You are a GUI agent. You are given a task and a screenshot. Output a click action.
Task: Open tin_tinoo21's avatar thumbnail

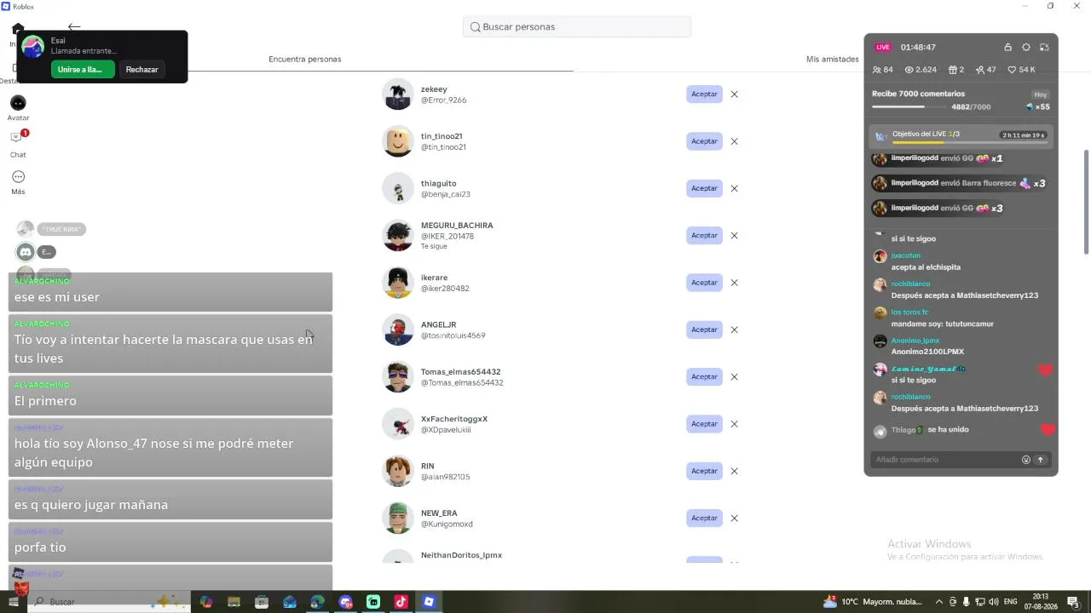pyautogui.click(x=398, y=141)
